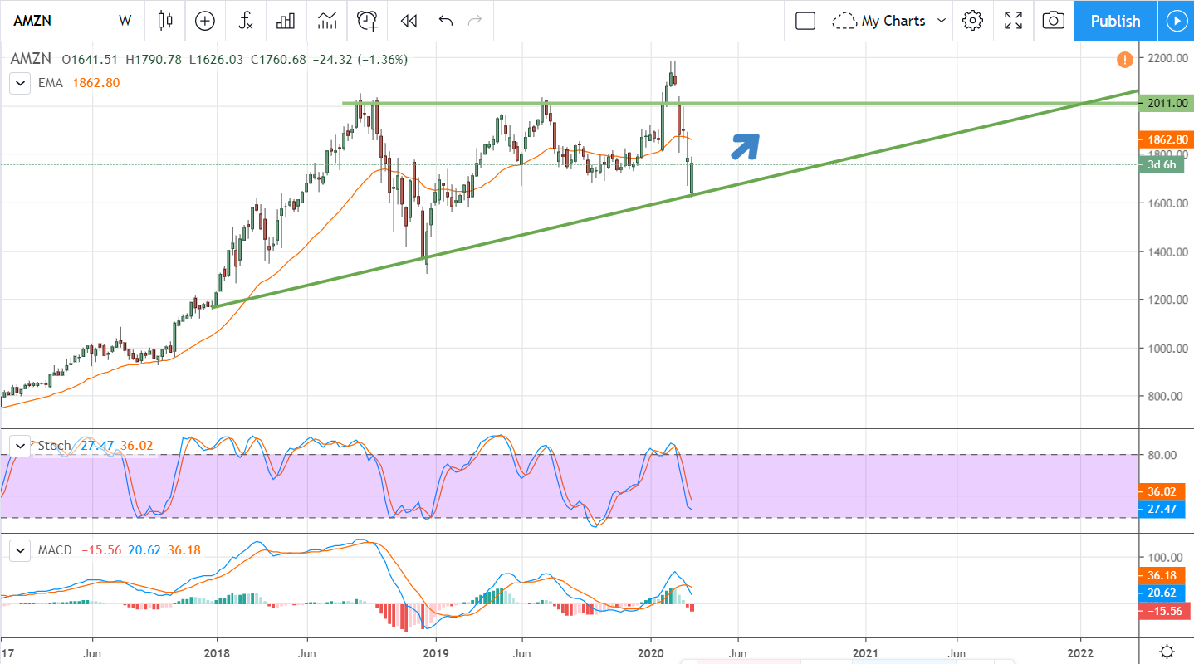The width and height of the screenshot is (1194, 664).
Task: Open the indicator templates bar icon
Action: 286,21
